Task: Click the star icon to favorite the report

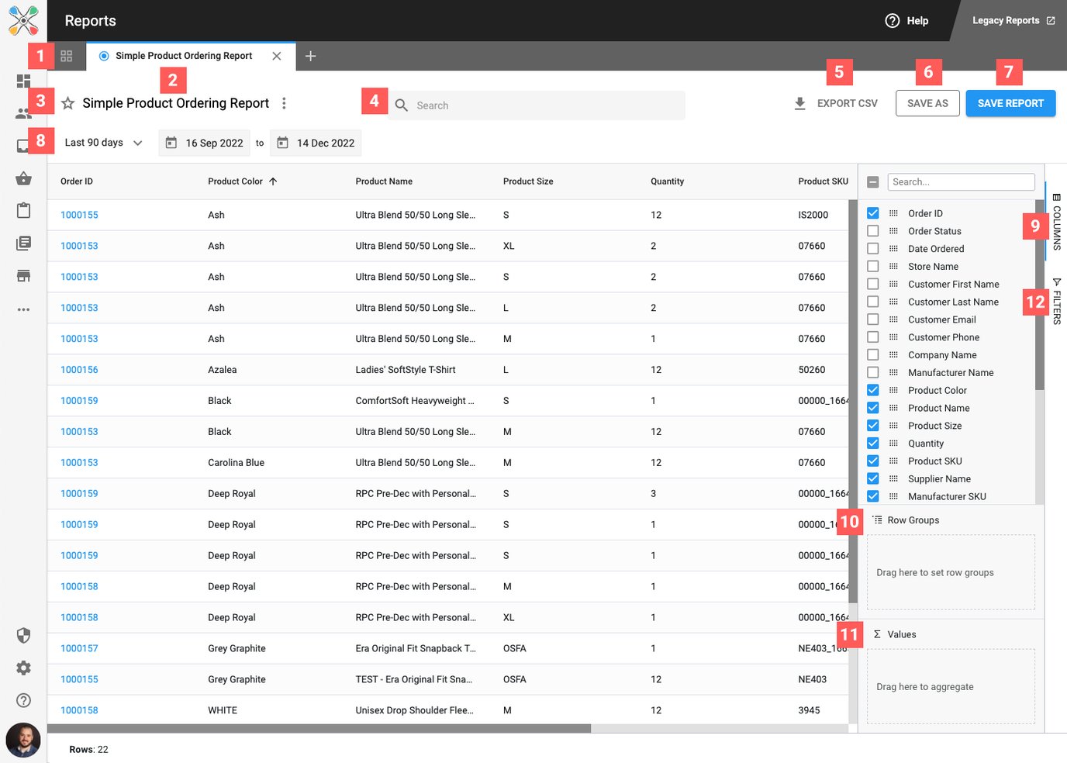Action: click(x=68, y=103)
